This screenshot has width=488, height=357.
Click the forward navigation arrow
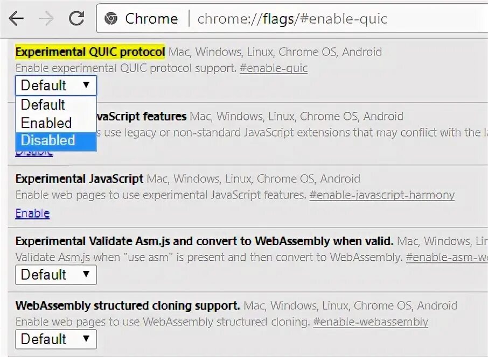pos(47,19)
